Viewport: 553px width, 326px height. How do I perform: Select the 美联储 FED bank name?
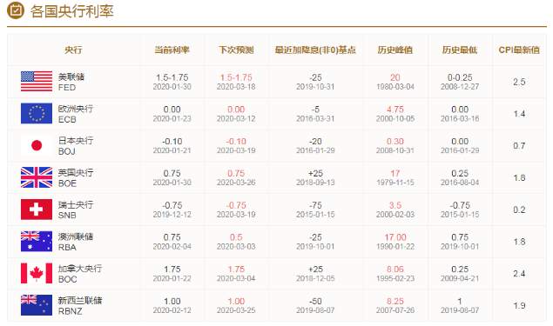(x=71, y=82)
